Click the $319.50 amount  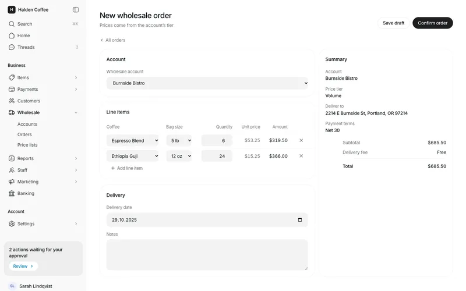click(278, 140)
